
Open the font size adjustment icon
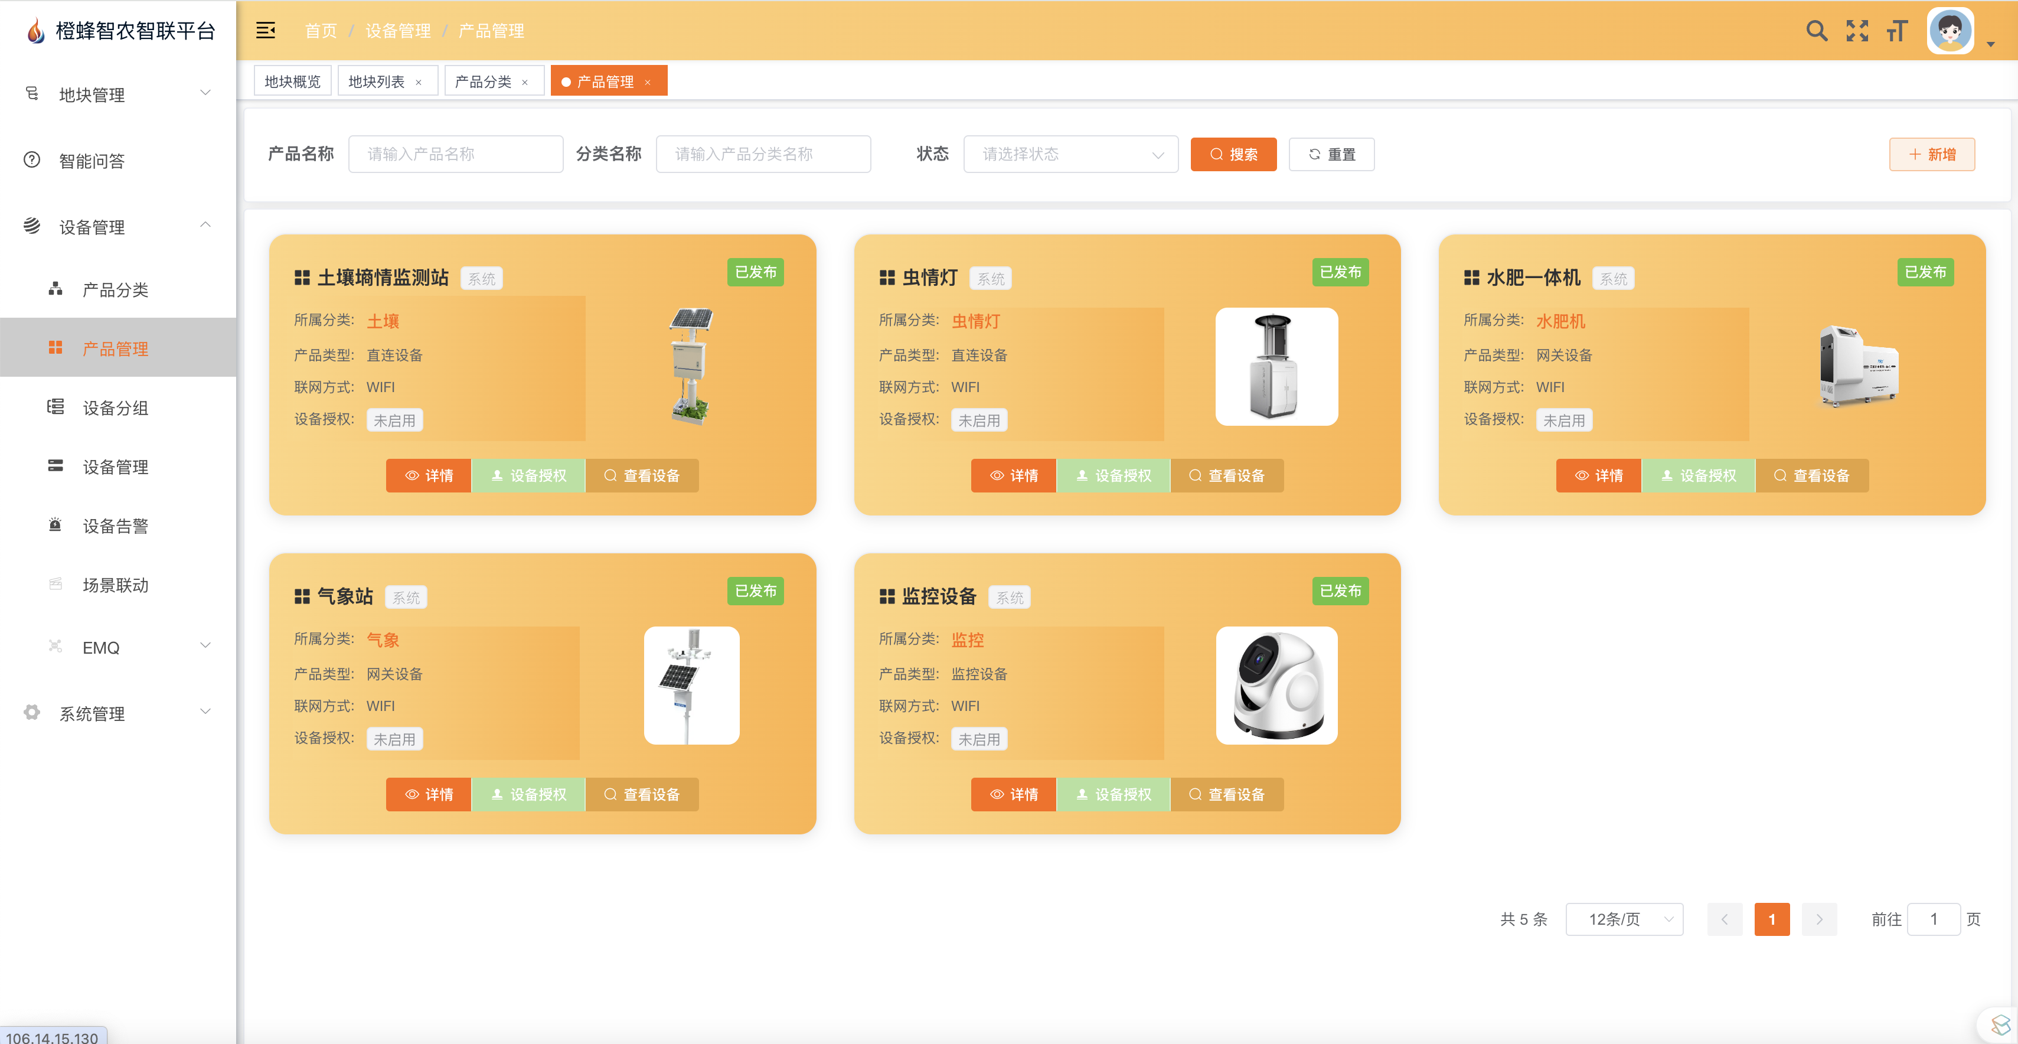[1896, 31]
